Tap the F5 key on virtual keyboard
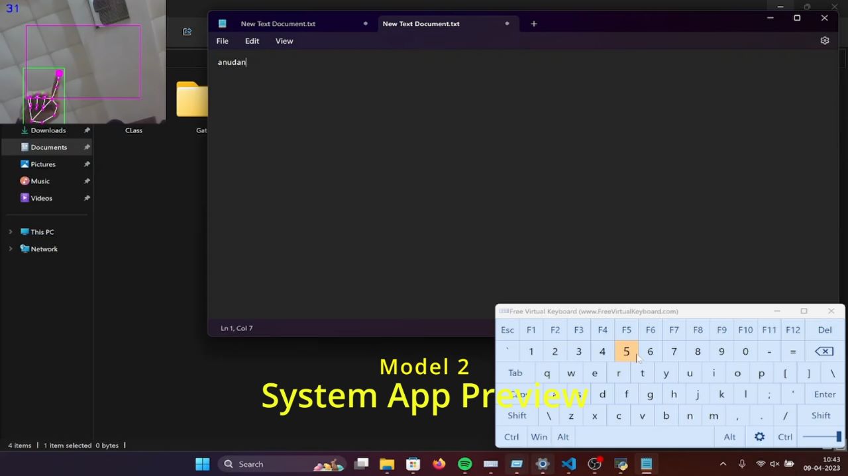 point(626,330)
